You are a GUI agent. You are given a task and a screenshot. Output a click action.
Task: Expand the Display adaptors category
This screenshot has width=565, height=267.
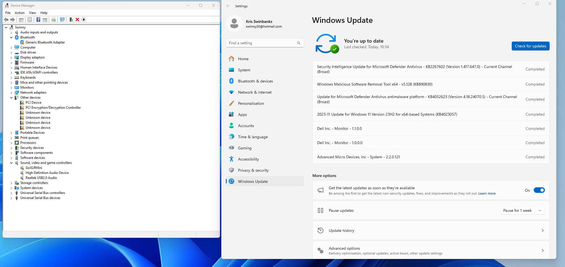pos(11,57)
